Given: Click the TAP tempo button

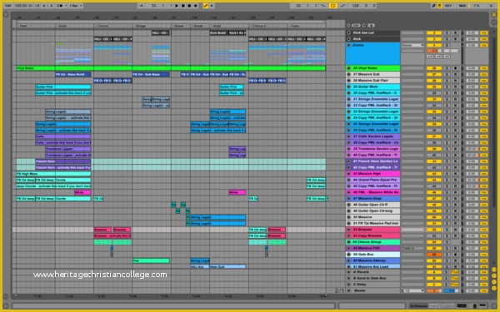Looking at the screenshot, I should tap(8, 6).
